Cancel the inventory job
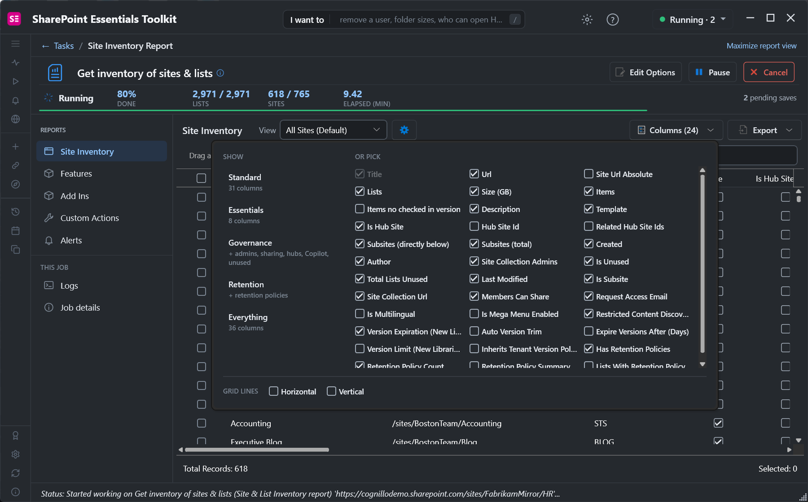 (x=769, y=72)
